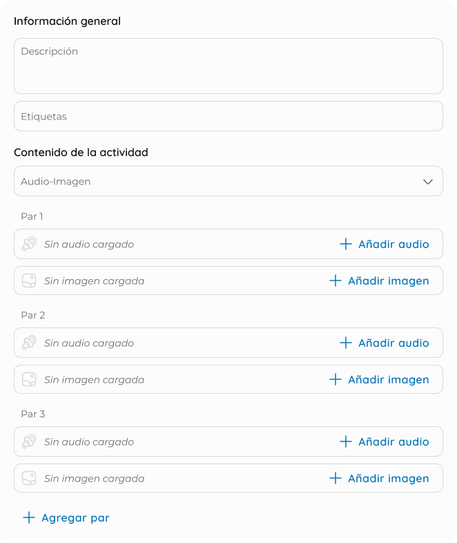The height and width of the screenshot is (543, 457).
Task: Click the Sin audio cargado text in Par 1
Action: 89,245
